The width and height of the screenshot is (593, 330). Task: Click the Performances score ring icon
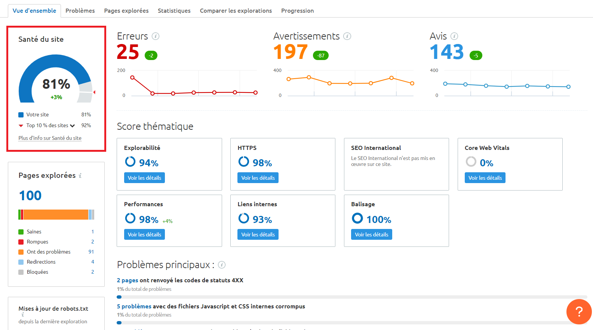coord(130,218)
